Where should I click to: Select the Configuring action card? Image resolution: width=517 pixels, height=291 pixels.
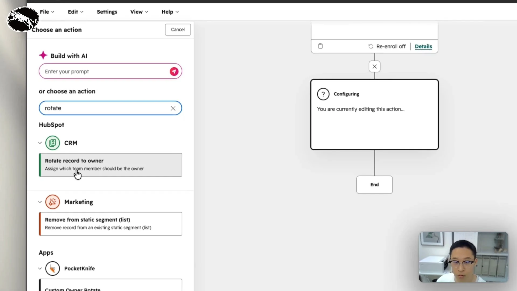pyautogui.click(x=375, y=115)
